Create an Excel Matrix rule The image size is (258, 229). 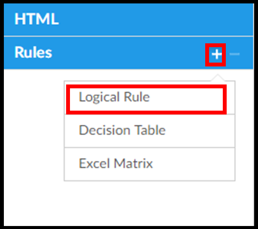tap(116, 163)
